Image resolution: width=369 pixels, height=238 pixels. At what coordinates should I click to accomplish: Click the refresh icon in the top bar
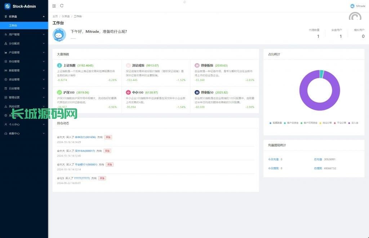pos(62,6)
